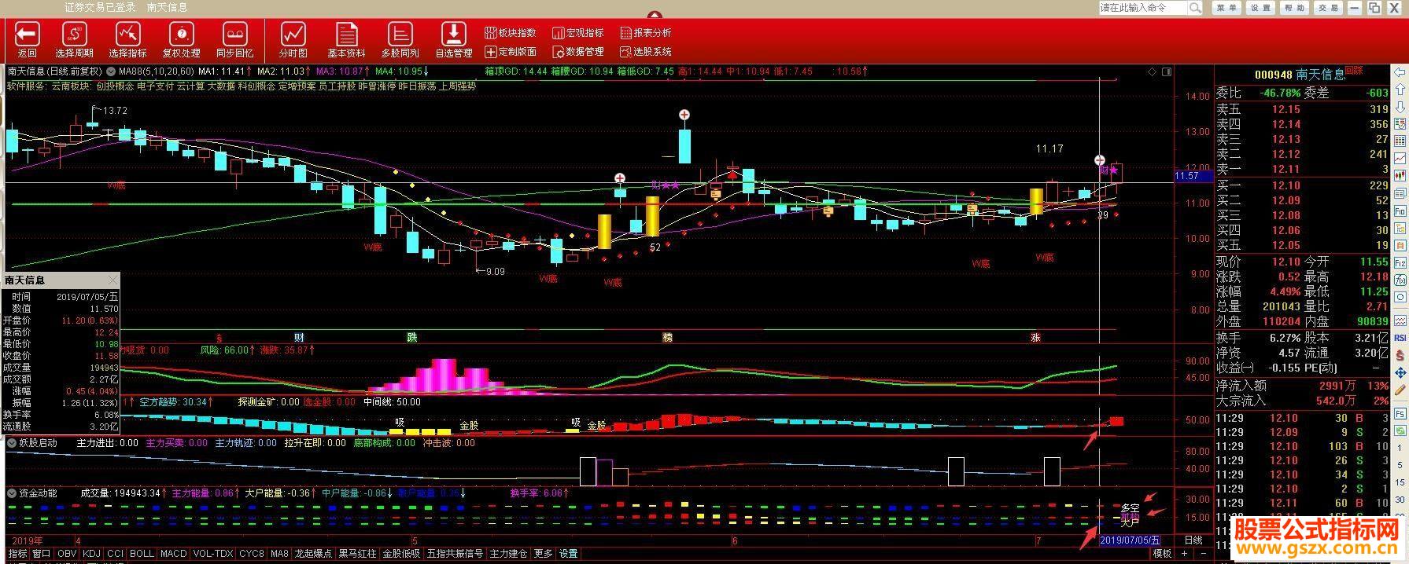Switch to 分时图 intraday chart
This screenshot has width=1409, height=564.
click(293, 40)
